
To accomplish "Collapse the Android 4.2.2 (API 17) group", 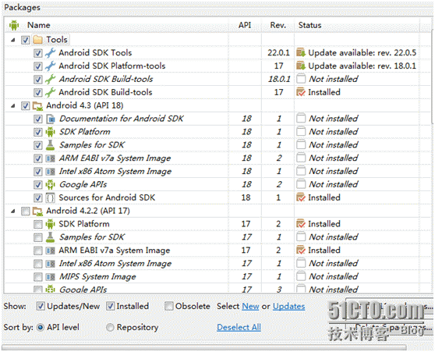I will tap(12, 212).
